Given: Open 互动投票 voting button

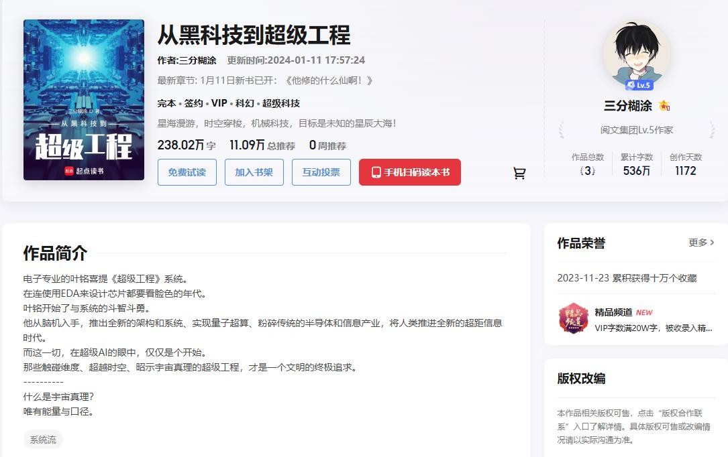Looking at the screenshot, I should [321, 172].
